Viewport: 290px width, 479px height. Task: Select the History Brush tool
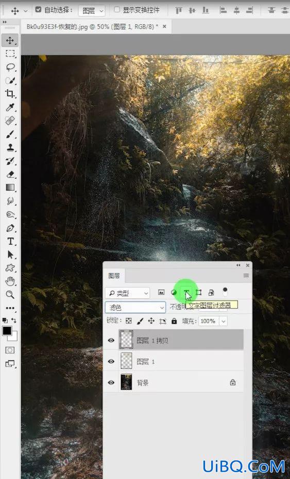10,161
